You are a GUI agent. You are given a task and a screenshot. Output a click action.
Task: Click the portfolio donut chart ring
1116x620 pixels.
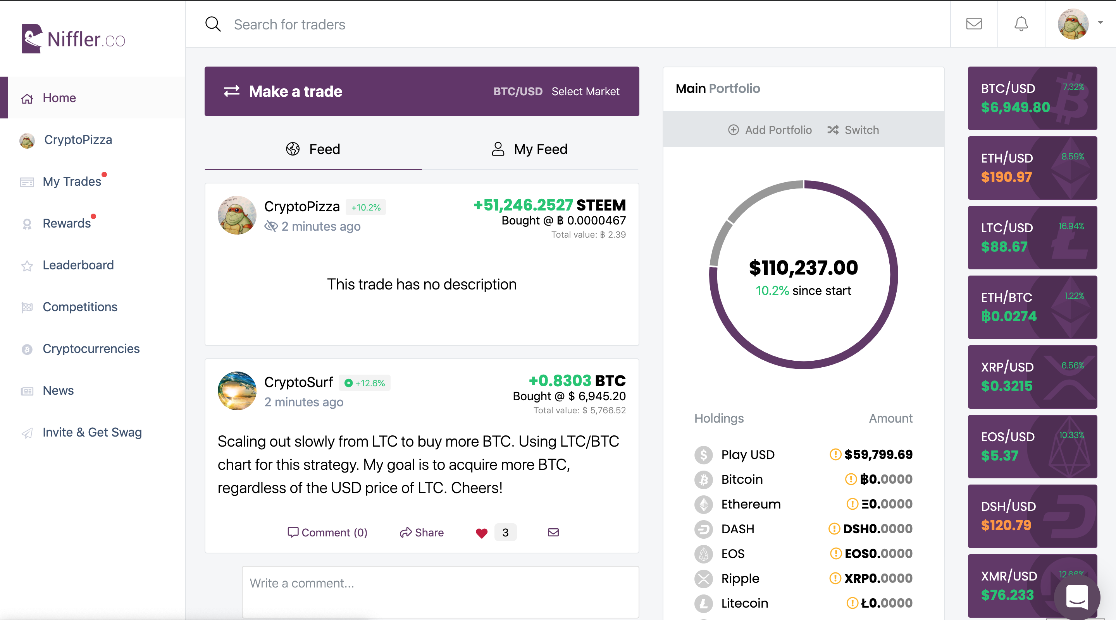(x=803, y=274)
